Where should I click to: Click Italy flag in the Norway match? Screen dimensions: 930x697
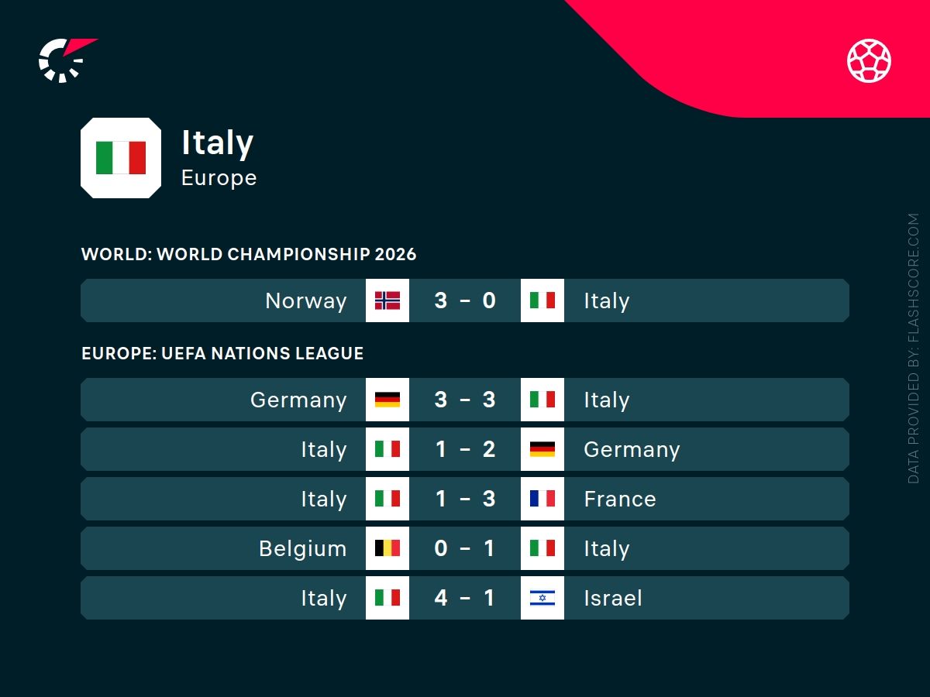tap(542, 300)
